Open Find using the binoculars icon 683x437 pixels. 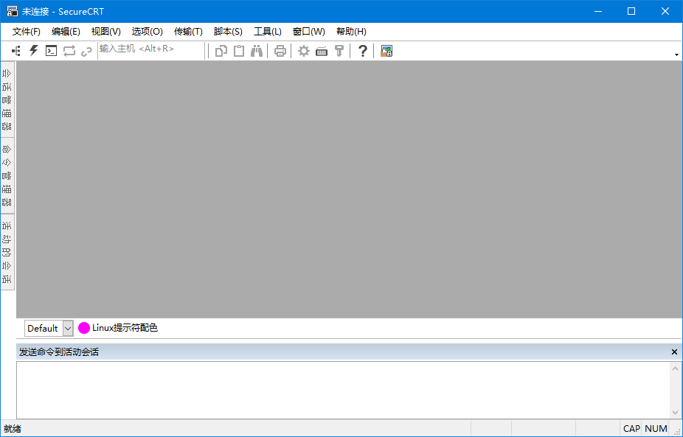coord(257,51)
